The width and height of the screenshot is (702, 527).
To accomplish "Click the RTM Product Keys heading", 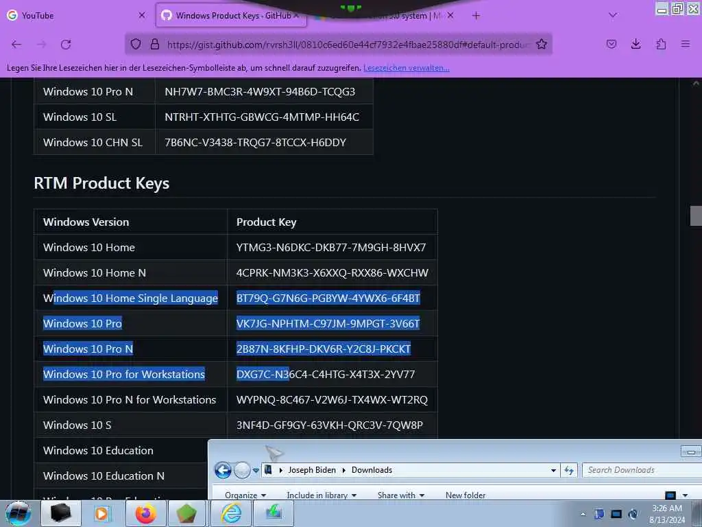I will click(101, 183).
